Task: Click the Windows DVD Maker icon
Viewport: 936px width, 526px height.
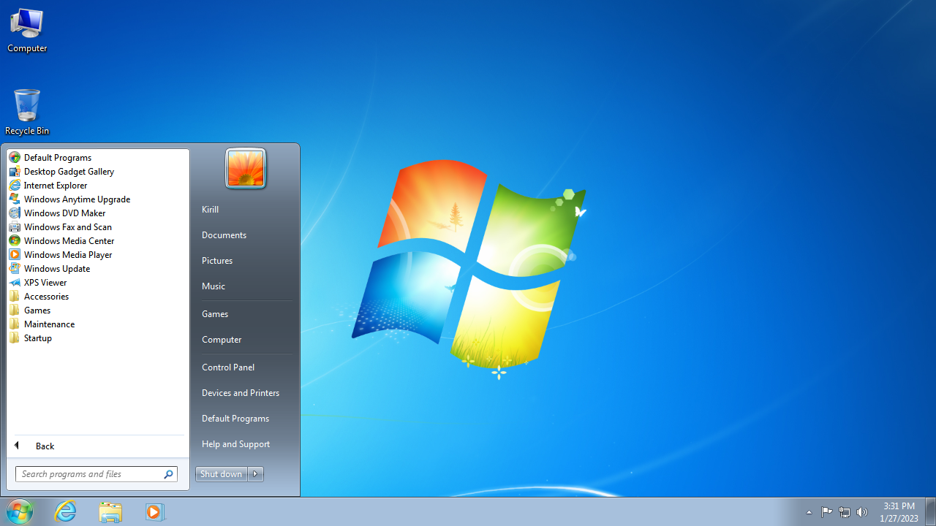Action: pyautogui.click(x=15, y=213)
